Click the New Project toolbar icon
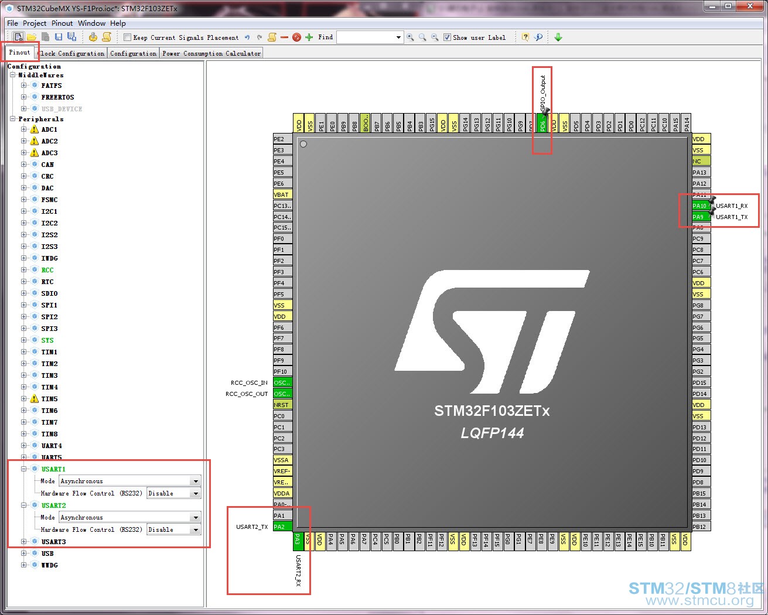The width and height of the screenshot is (768, 615). pyautogui.click(x=19, y=37)
